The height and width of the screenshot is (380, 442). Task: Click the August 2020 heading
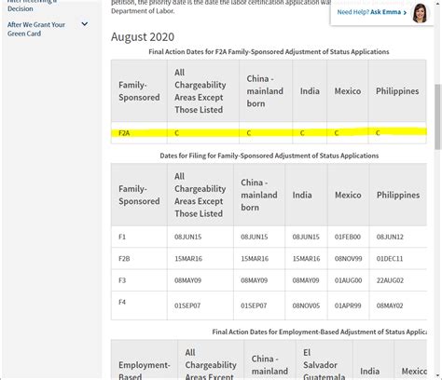pos(143,37)
